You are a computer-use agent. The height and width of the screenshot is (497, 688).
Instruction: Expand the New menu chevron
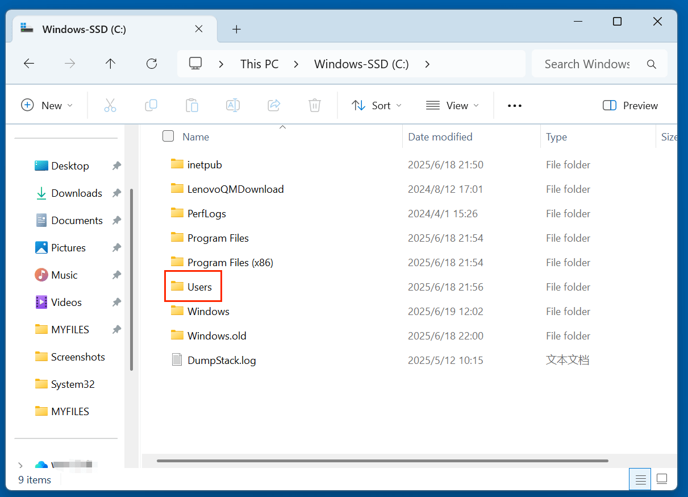coord(70,105)
